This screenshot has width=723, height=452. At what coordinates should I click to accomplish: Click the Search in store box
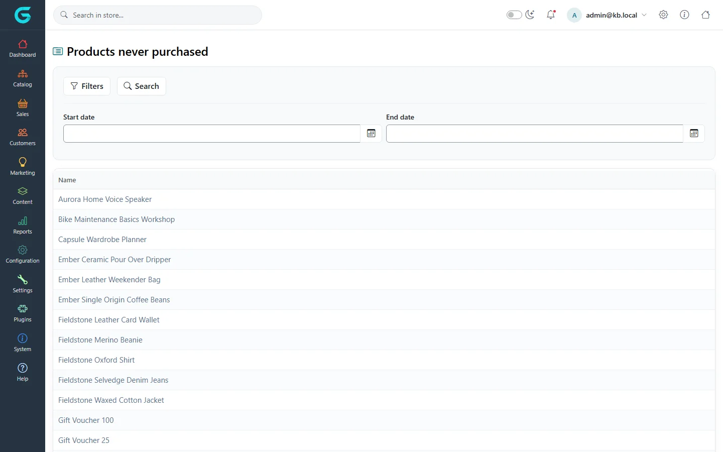pos(158,15)
